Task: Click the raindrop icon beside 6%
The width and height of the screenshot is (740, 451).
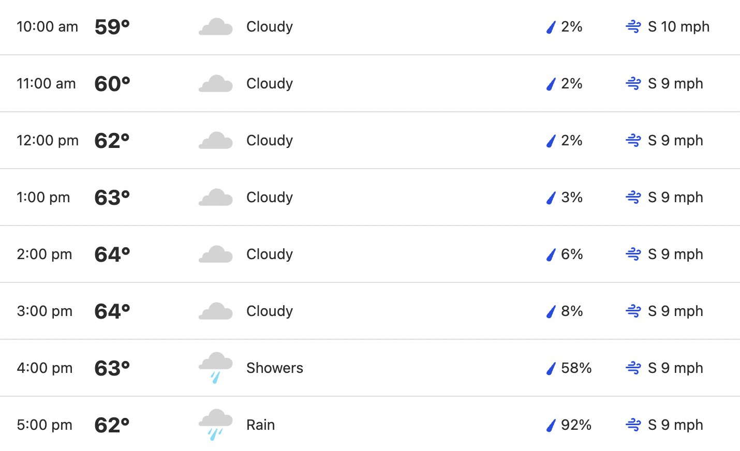Action: pyautogui.click(x=551, y=254)
